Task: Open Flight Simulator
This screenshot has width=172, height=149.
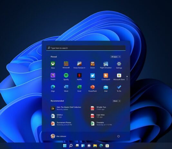Action: coord(106,65)
